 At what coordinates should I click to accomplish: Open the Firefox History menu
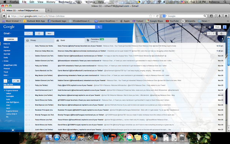click(51, 2)
